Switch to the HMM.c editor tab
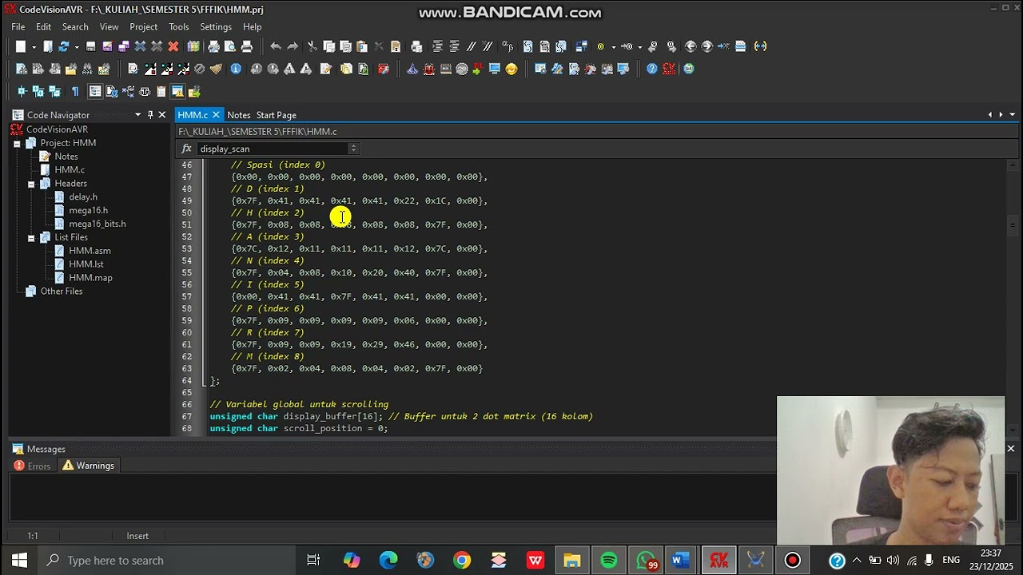1023x575 pixels. (193, 115)
